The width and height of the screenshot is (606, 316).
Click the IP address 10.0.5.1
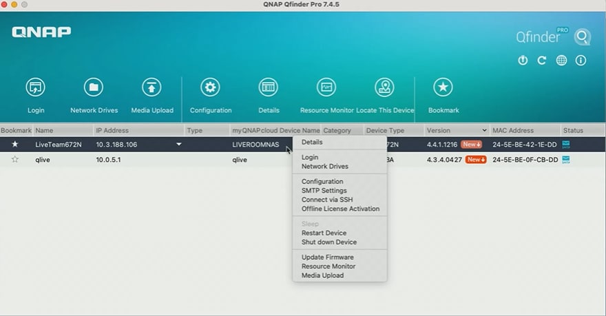pyautogui.click(x=108, y=160)
